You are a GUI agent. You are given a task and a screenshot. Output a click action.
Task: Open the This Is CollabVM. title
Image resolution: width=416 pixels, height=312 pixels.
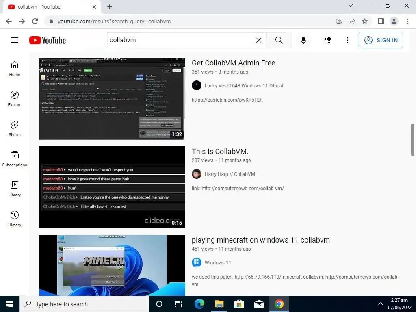[220, 152]
